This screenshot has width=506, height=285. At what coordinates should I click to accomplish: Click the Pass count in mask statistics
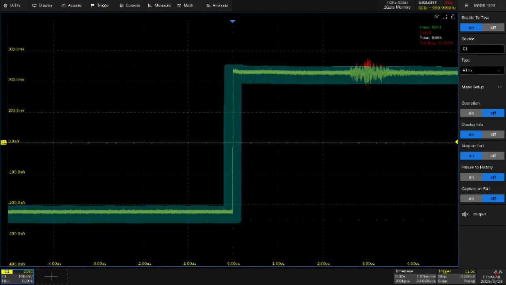point(431,27)
